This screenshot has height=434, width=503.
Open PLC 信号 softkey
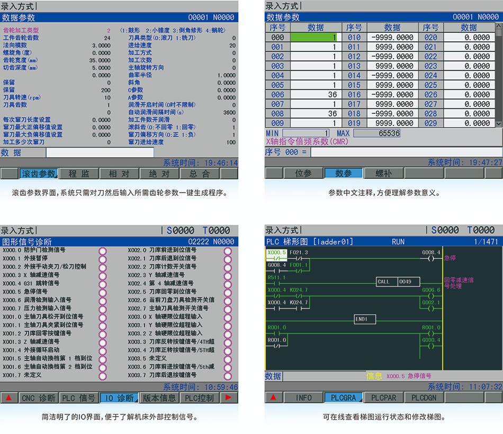(x=78, y=398)
